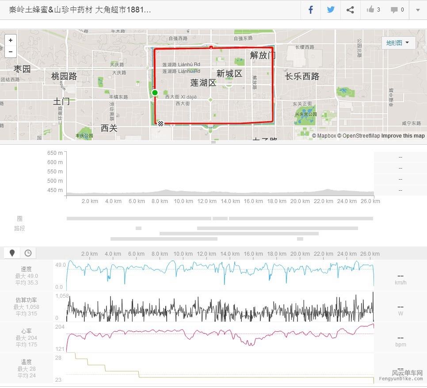
Task: Switch chart axis to distance view
Action: [12, 253]
